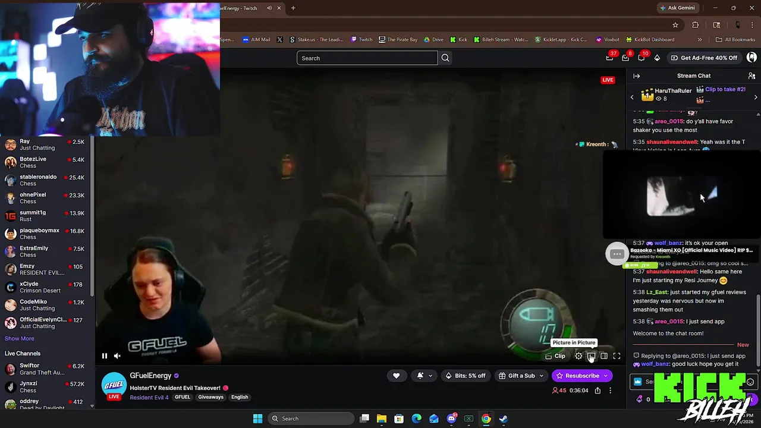
Task: Go to previous hype chat leaderboard arrow
Action: click(x=632, y=97)
